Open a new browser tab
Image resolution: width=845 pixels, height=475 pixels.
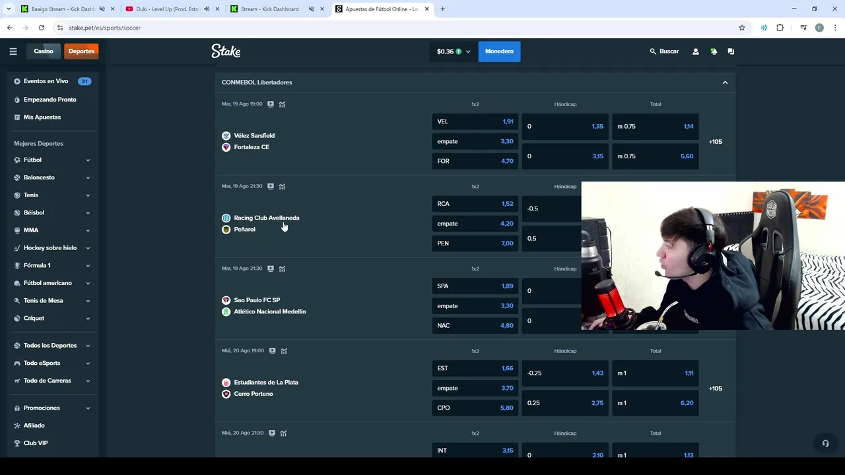pyautogui.click(x=442, y=9)
